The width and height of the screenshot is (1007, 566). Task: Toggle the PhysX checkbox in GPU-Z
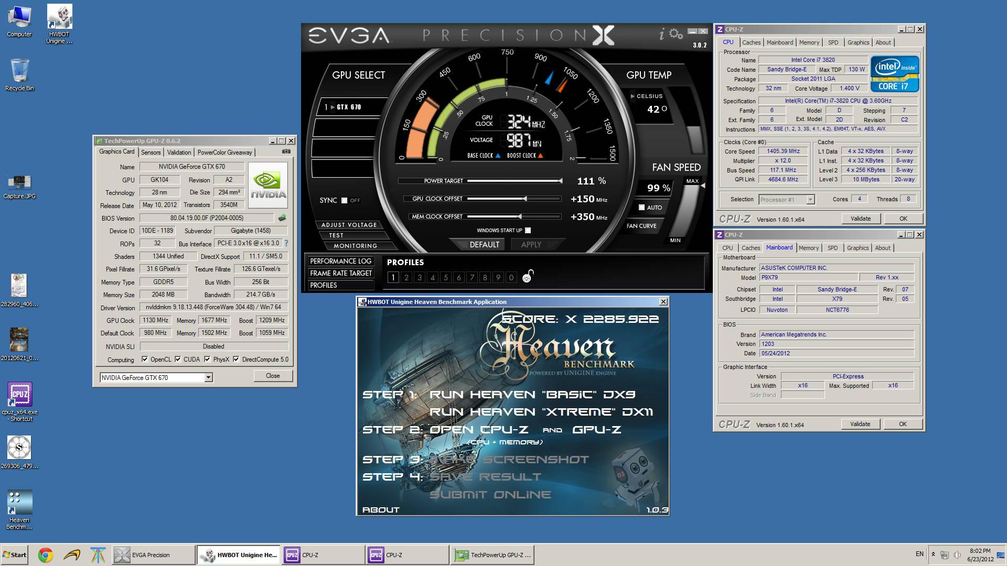click(207, 360)
